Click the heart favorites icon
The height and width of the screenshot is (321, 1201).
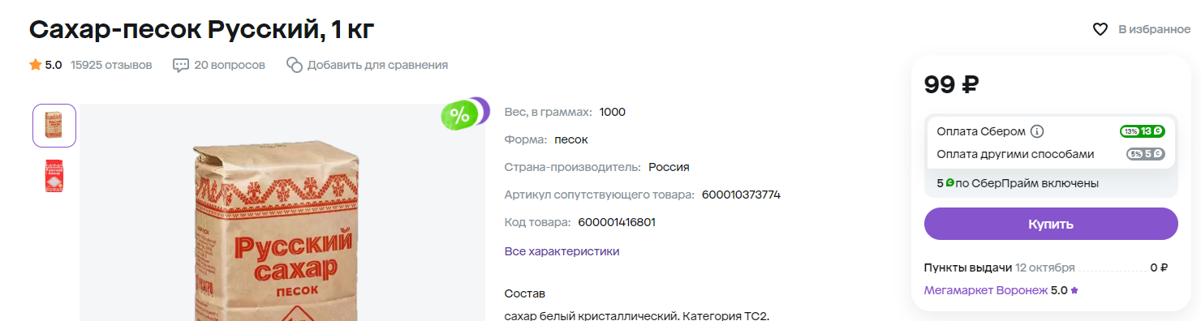tap(1100, 29)
